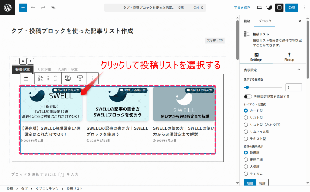Toggle the settings sidebar panel icon
The height and width of the screenshot is (192, 310).
coord(279,8)
